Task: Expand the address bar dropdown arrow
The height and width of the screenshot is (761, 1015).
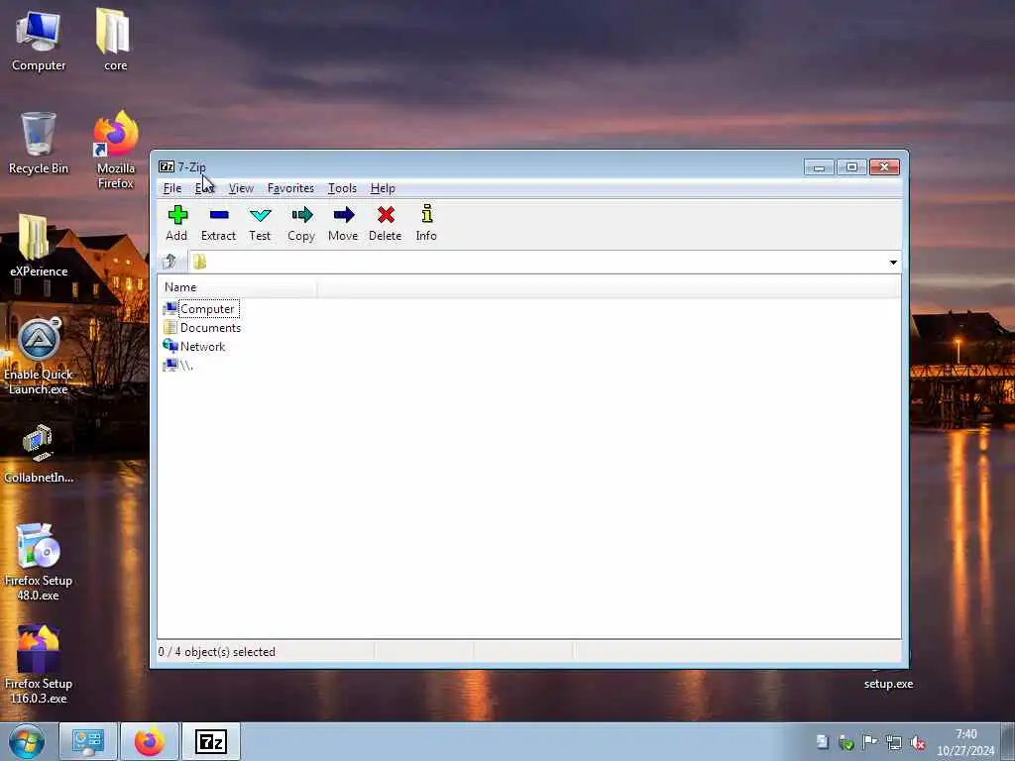Action: tap(893, 262)
